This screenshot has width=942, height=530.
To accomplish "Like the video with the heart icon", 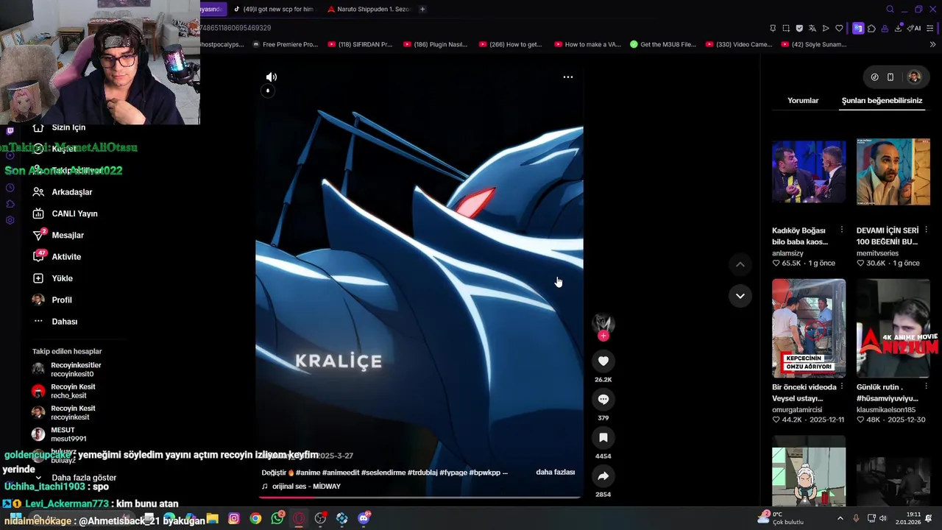I will [603, 361].
